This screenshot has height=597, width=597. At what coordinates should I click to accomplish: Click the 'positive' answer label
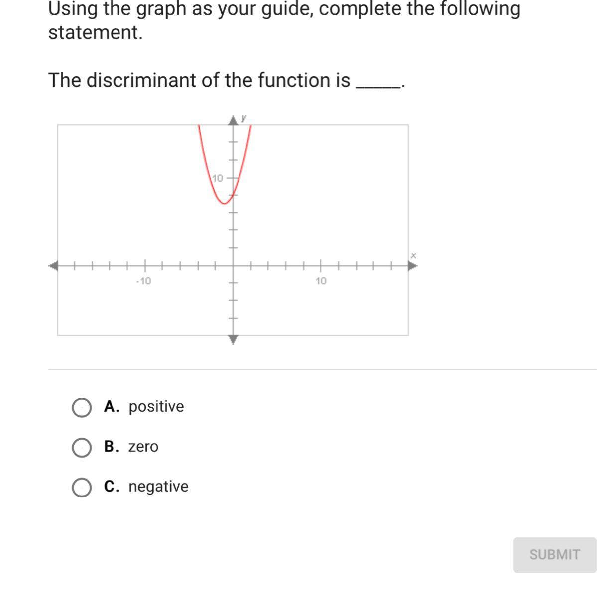point(156,407)
